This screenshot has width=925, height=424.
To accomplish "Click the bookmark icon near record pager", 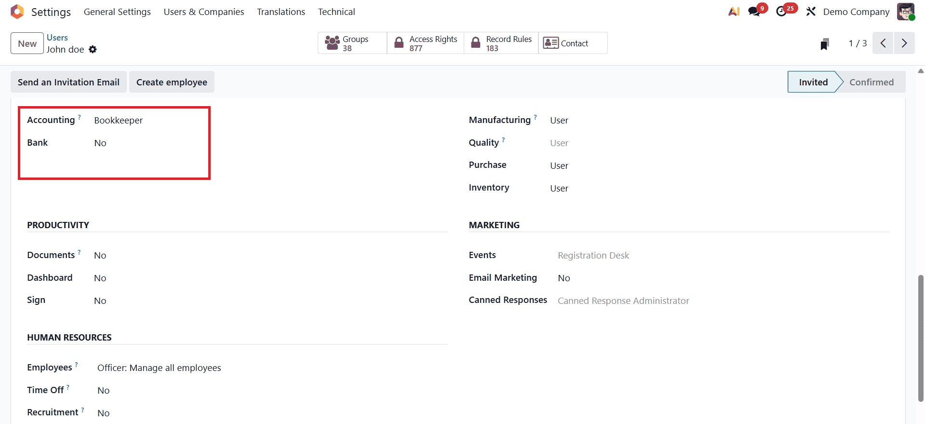I will coord(825,43).
